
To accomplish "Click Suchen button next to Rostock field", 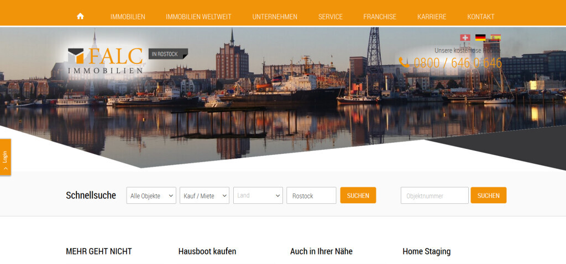I will (358, 196).
